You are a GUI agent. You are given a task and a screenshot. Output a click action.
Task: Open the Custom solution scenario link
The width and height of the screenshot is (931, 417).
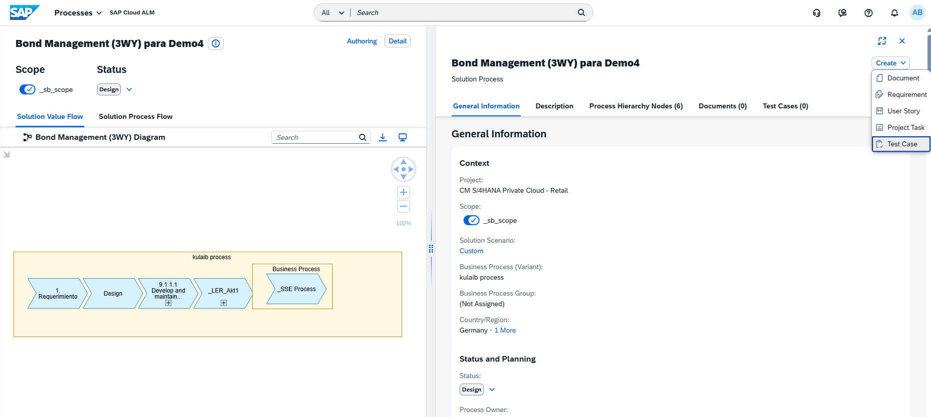pos(471,251)
